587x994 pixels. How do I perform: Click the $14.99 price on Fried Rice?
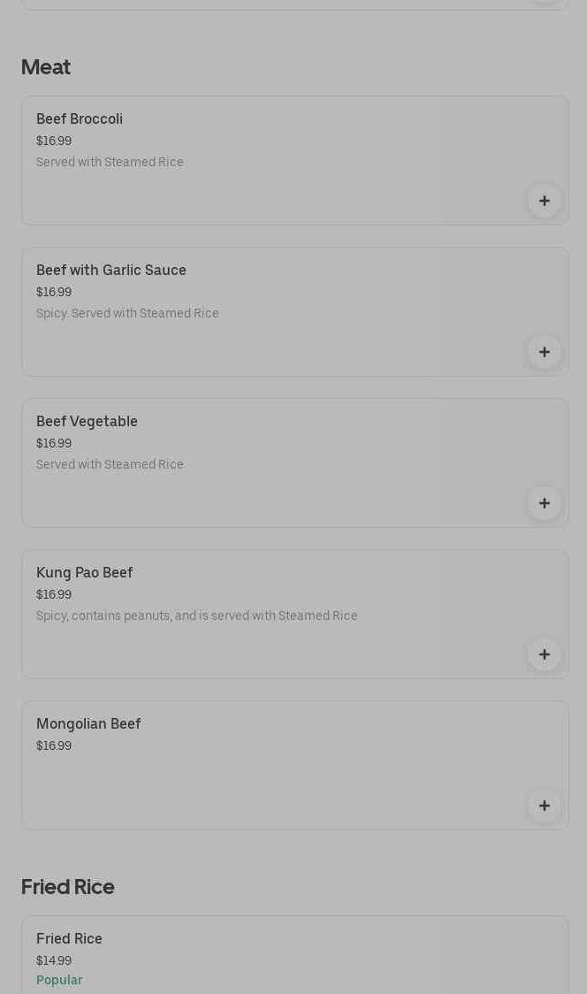coord(54,961)
